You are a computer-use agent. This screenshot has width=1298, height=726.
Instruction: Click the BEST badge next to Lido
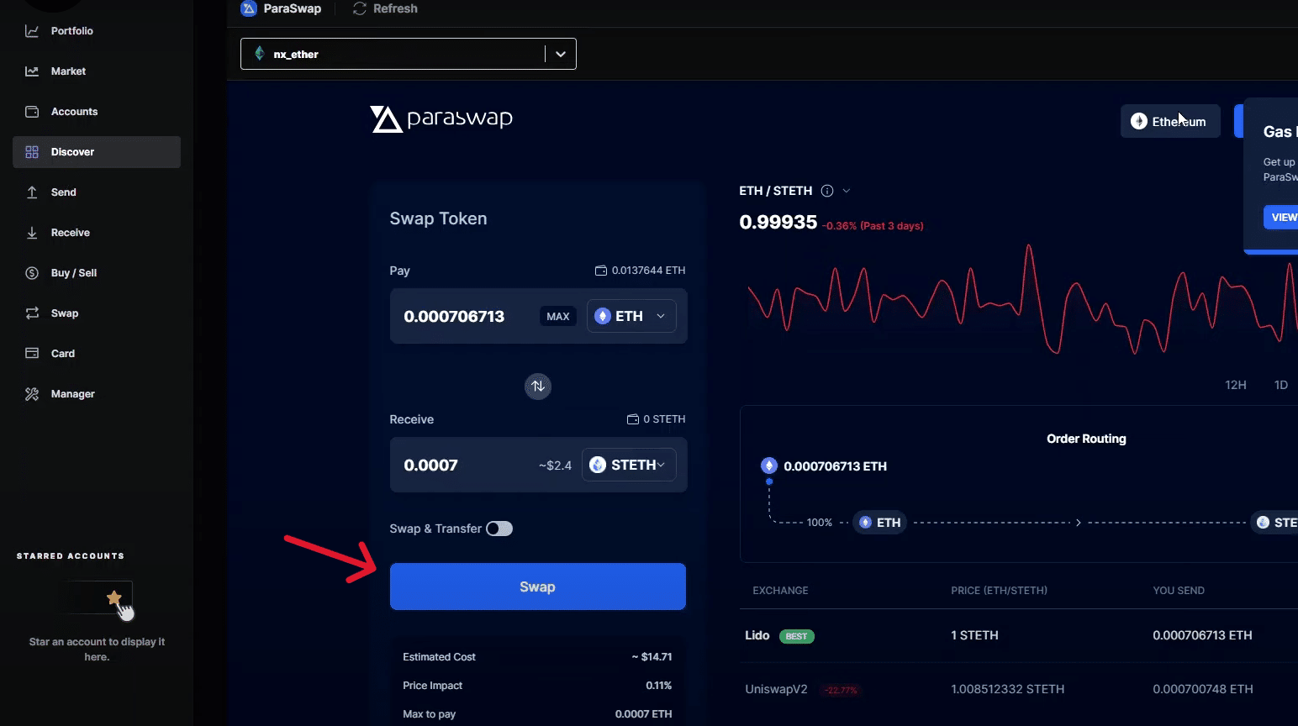pyautogui.click(x=797, y=636)
